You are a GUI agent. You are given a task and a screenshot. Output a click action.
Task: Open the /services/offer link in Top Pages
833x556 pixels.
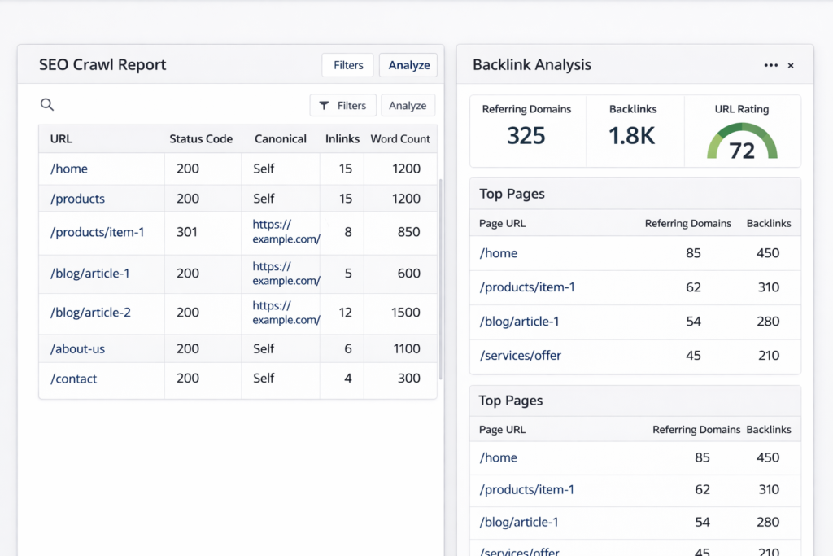tap(520, 356)
